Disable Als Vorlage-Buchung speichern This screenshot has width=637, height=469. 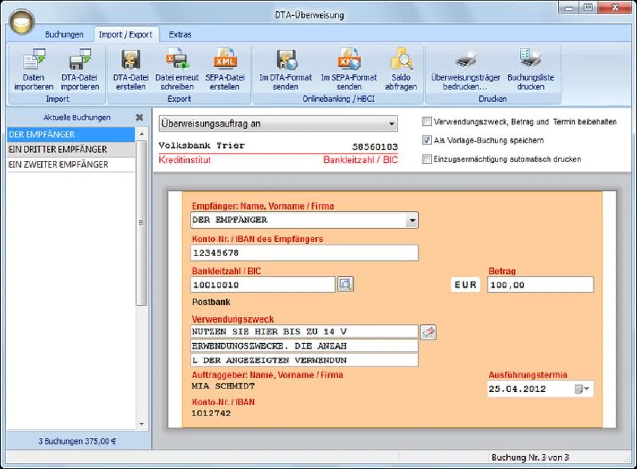(426, 141)
